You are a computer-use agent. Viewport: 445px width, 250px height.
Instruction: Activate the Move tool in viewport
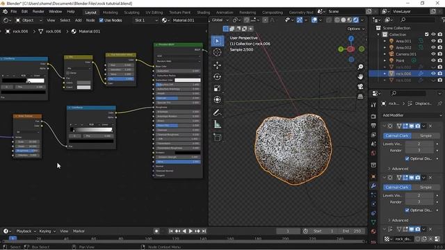click(x=217, y=65)
